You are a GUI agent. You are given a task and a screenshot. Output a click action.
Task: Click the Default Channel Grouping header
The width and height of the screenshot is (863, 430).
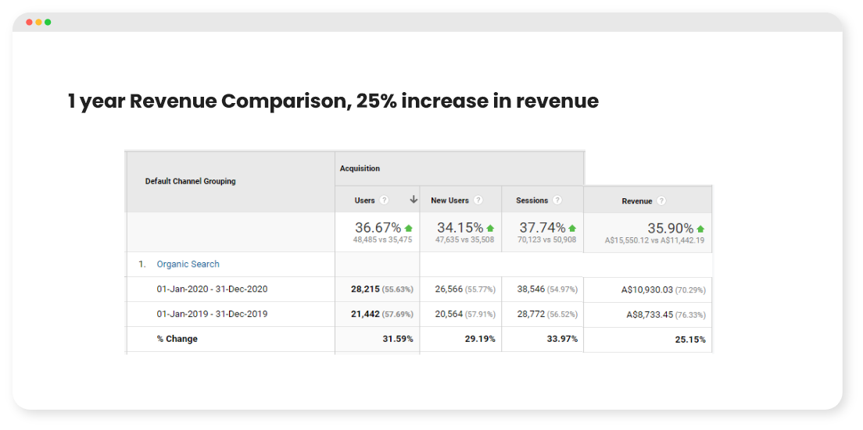(191, 181)
